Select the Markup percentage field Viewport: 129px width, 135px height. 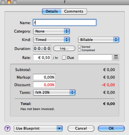point(44,77)
